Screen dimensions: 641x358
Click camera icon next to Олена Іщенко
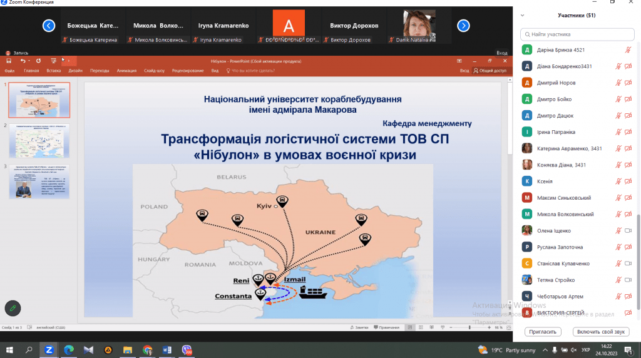pyautogui.click(x=628, y=230)
